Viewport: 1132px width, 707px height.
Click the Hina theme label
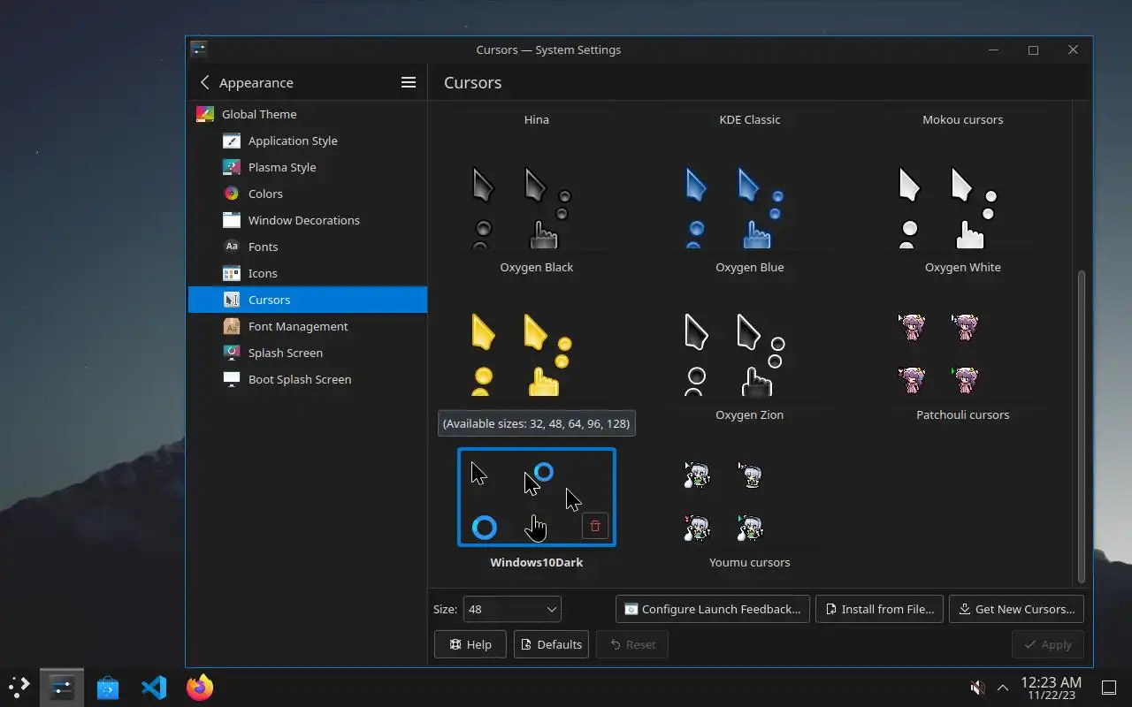click(x=537, y=119)
